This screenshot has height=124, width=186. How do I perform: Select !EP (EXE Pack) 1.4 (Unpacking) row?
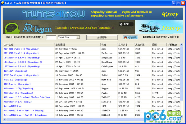point(21,53)
